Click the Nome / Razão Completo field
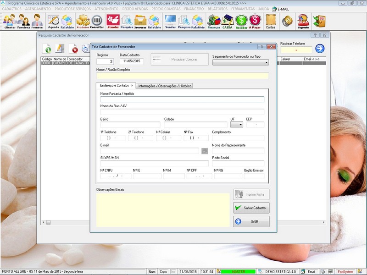The height and width of the screenshot is (275, 367). 183,76
